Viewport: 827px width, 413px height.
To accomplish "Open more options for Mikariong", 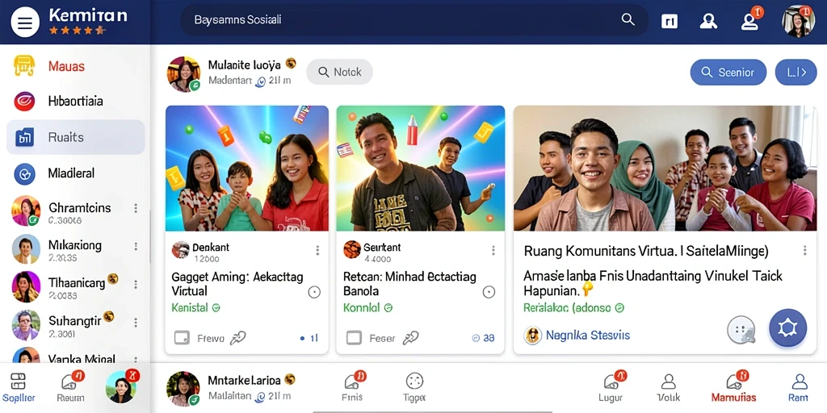I will [136, 246].
